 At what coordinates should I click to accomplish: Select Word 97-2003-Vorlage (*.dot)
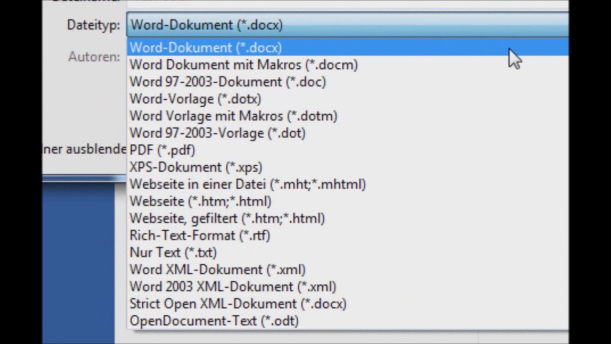(348, 133)
